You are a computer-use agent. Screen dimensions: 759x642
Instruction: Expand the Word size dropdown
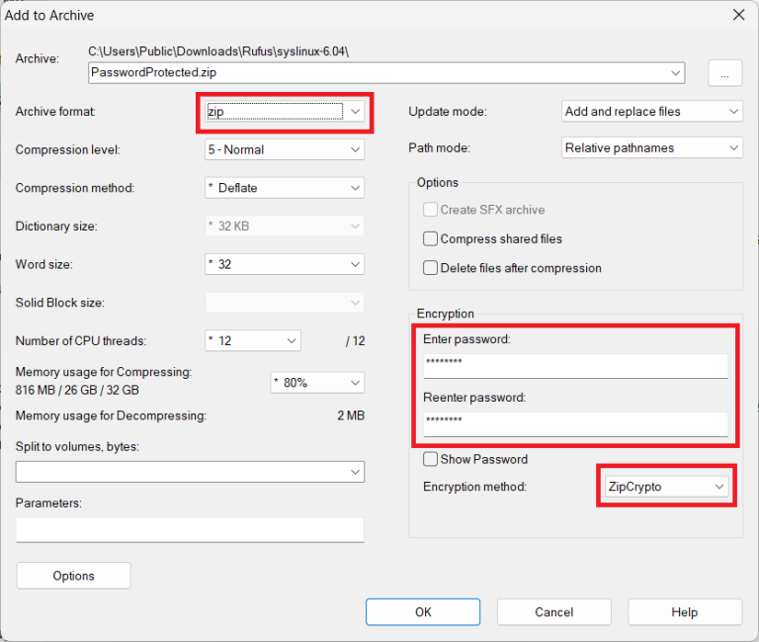click(284, 264)
